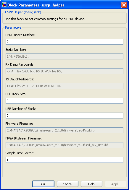Click the 'Sample Time Factor:' label
Viewport: 129px width, 190px height.
pos(20,153)
